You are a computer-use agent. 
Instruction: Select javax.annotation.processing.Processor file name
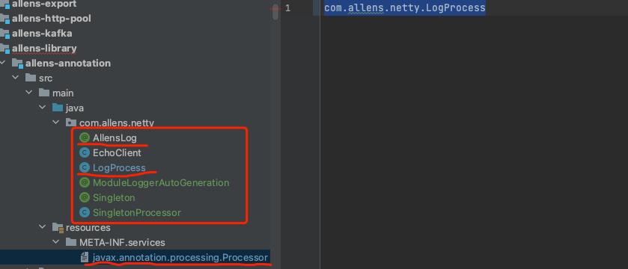180,257
